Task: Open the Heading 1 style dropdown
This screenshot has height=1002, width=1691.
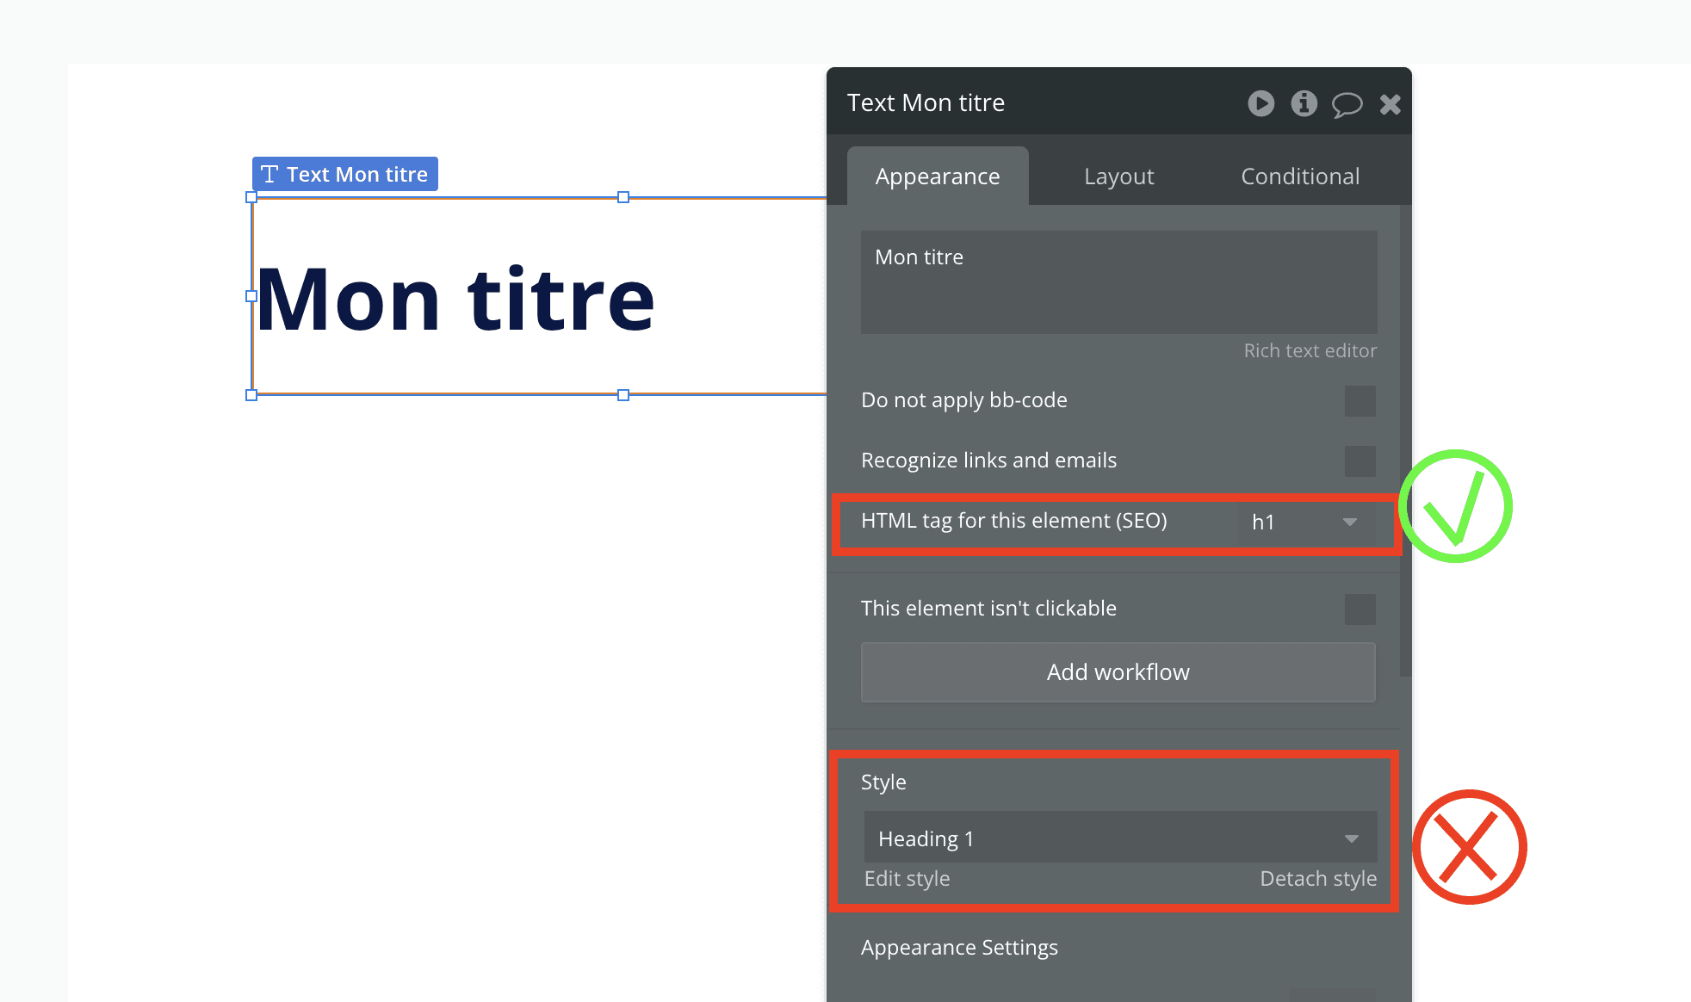Action: 1118,838
